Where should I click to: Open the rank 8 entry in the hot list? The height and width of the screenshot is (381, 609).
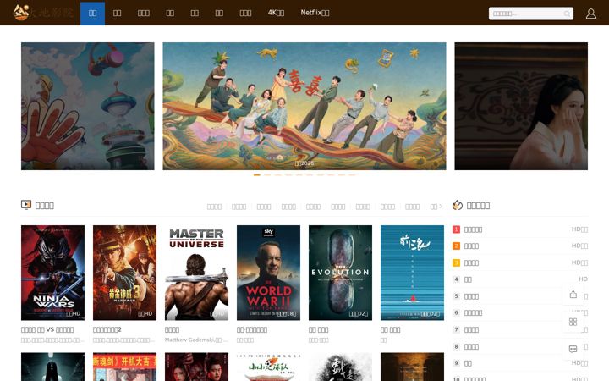[x=520, y=346]
